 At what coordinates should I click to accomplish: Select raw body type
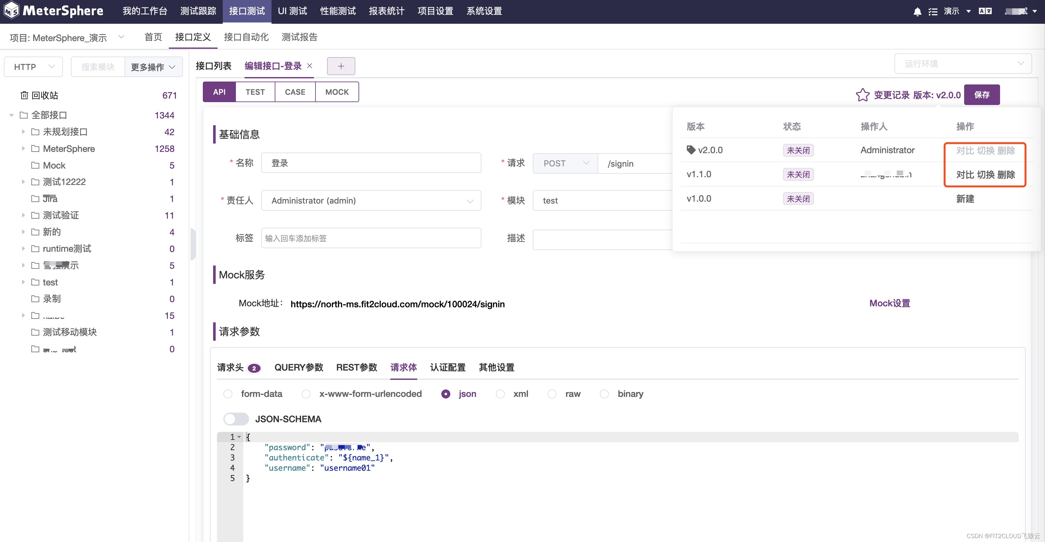point(552,394)
